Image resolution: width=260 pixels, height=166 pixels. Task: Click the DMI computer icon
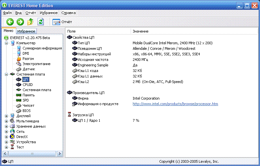[x=19, y=53]
